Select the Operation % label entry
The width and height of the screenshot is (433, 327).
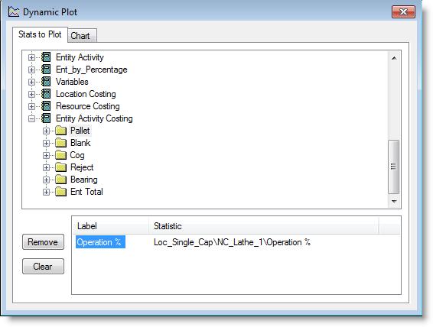pos(100,242)
